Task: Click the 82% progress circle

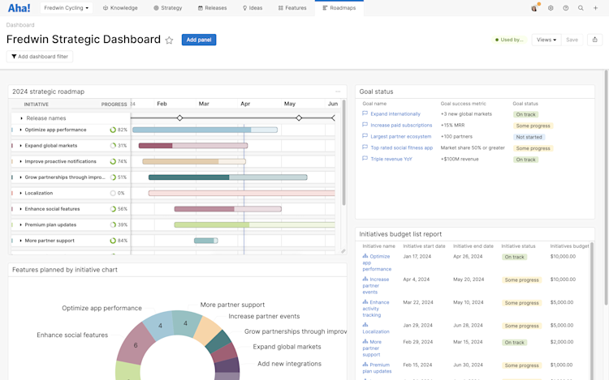Action: pos(113,130)
